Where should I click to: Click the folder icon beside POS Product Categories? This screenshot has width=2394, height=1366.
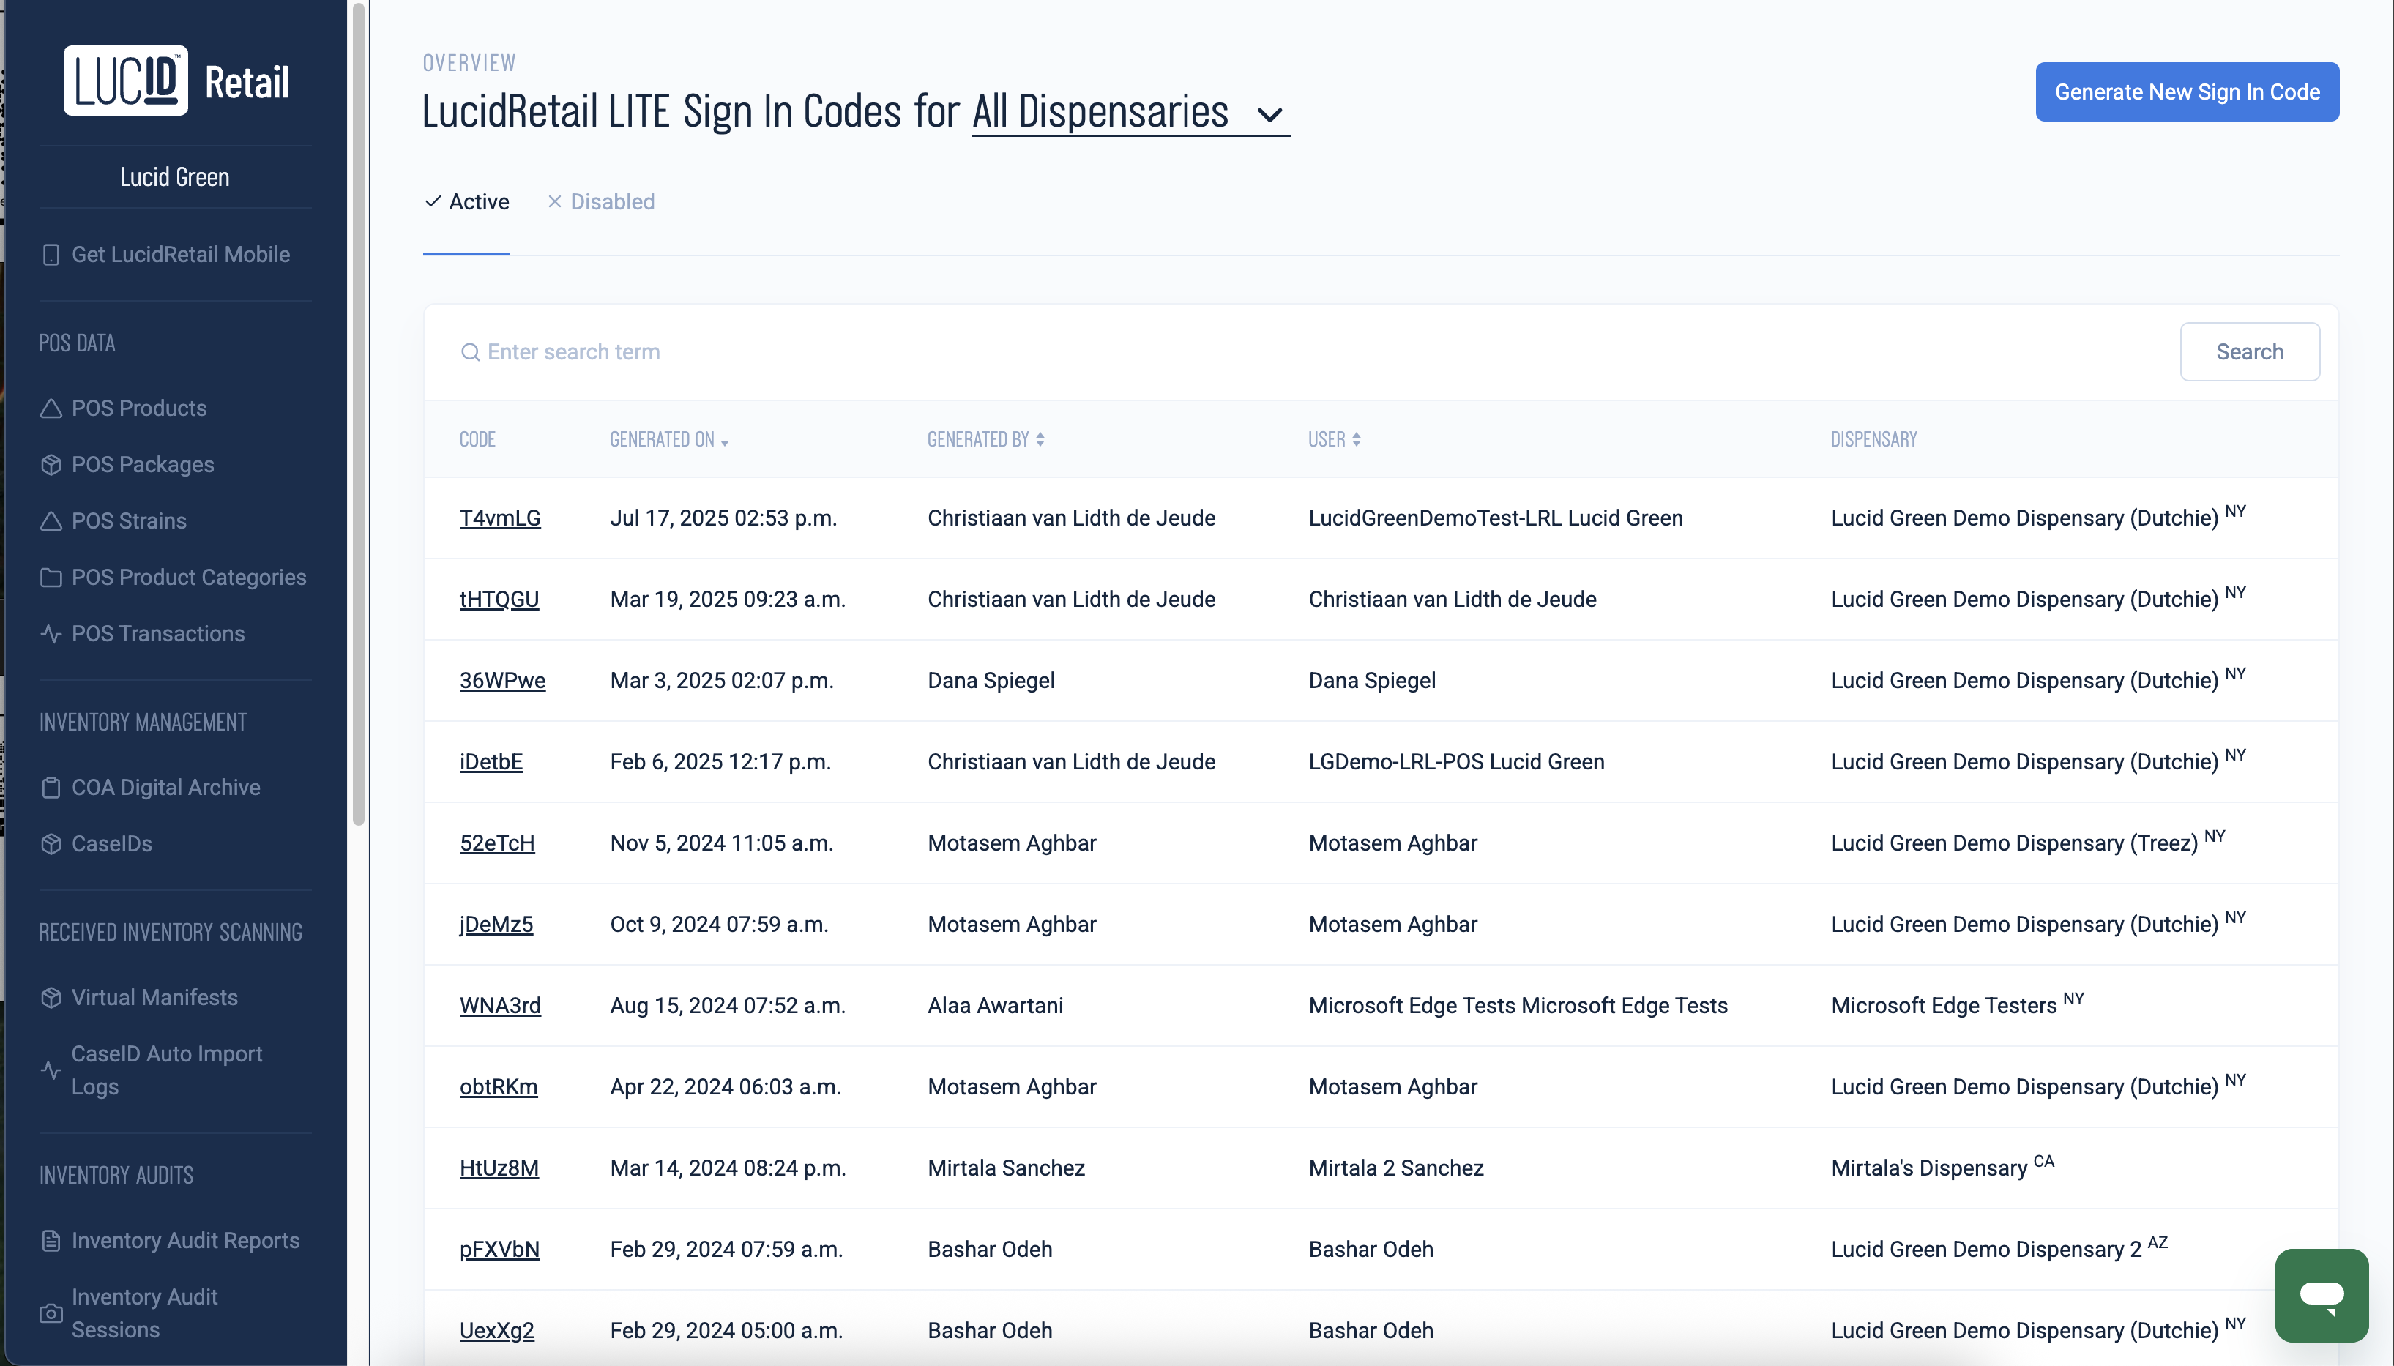click(x=51, y=578)
